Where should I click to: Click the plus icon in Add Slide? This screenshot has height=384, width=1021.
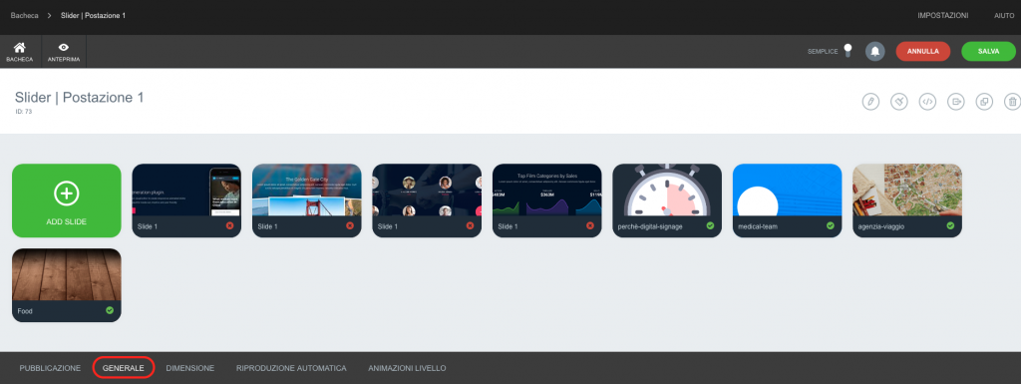click(67, 193)
